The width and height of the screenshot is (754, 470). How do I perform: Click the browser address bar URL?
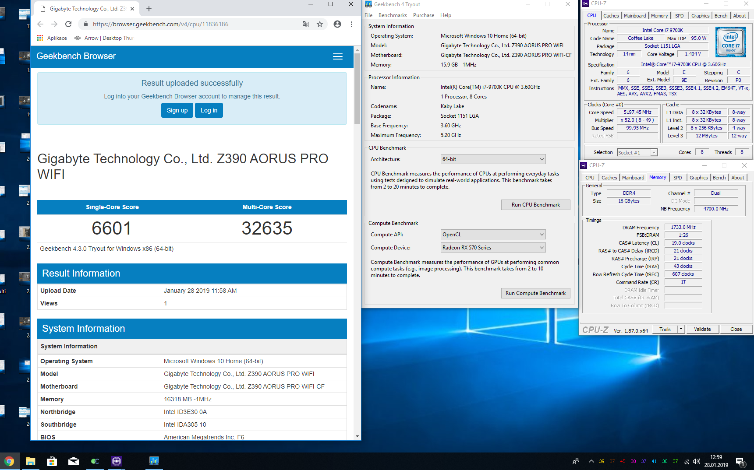(160, 24)
